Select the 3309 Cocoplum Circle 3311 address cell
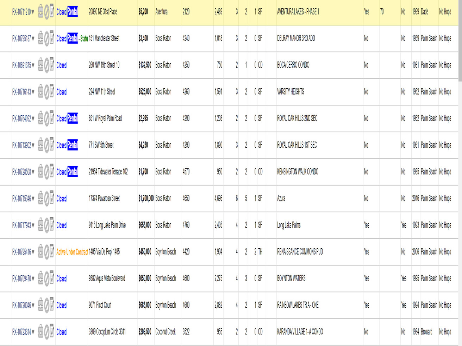Viewport: 462px width, 346px height. (x=107, y=332)
